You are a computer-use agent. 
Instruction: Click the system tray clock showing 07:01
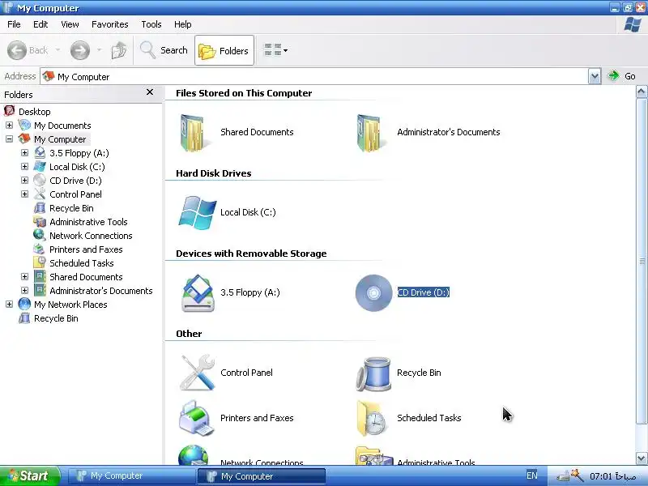[x=613, y=476]
